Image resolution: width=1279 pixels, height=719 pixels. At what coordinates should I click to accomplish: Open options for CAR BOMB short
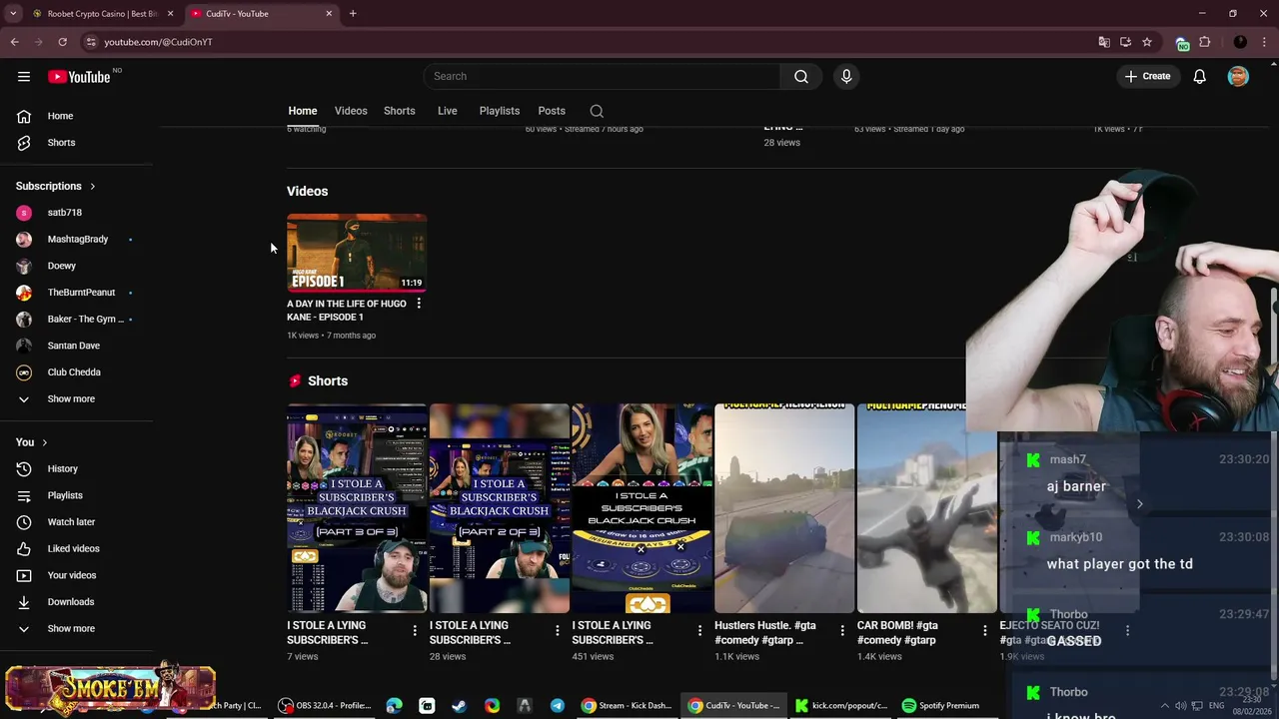point(985,630)
